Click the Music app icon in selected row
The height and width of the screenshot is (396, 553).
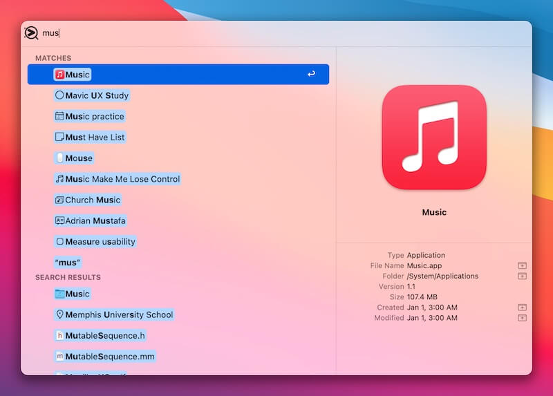pyautogui.click(x=60, y=75)
